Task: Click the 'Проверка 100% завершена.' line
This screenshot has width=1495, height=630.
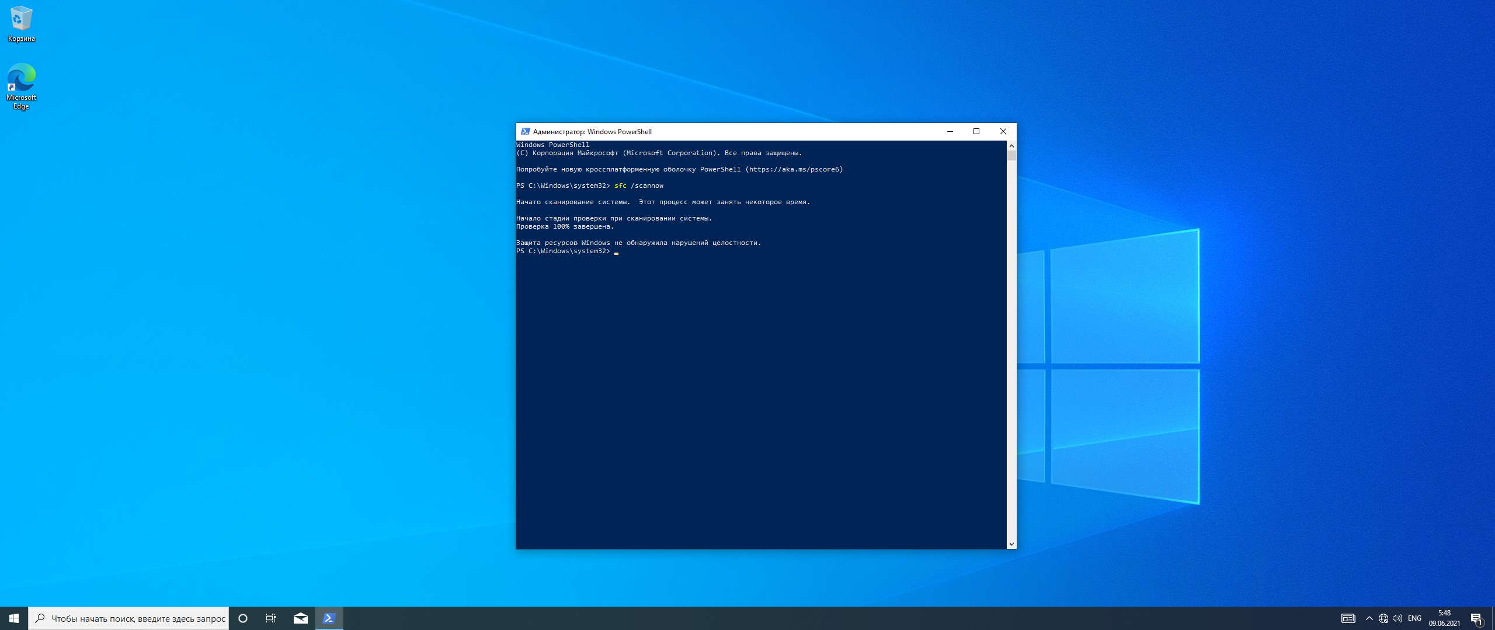Action: pyautogui.click(x=565, y=226)
